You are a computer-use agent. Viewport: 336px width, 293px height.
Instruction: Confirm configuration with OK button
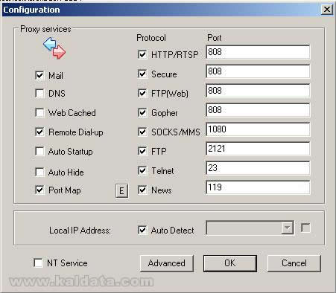[230, 263]
